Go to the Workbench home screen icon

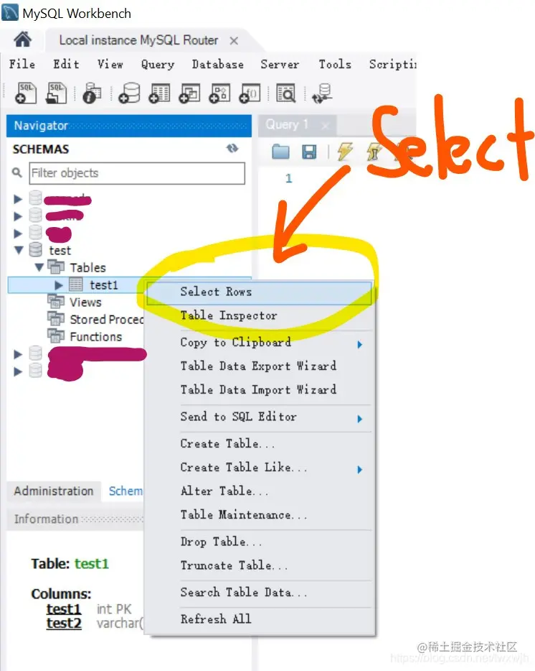tap(23, 40)
